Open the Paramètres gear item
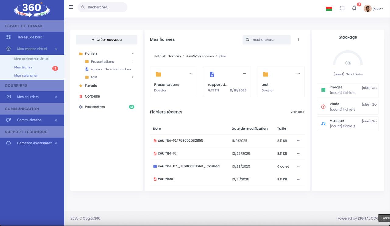Image resolution: width=390 pixels, height=226 pixels. (x=94, y=107)
